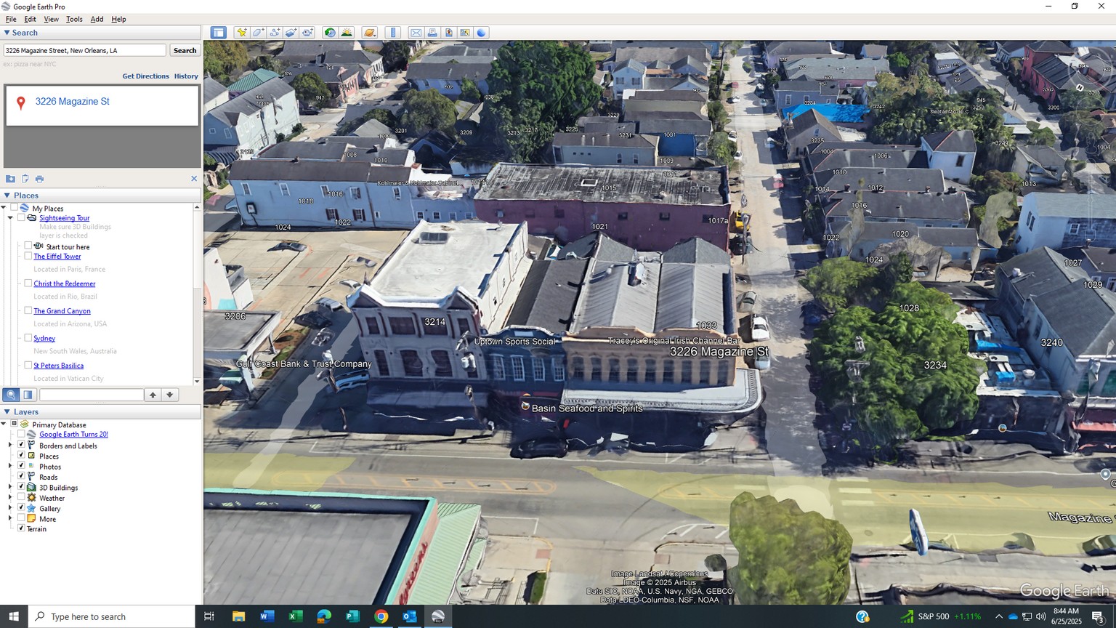Collapse the Sightseeing Tour folder

(x=10, y=217)
